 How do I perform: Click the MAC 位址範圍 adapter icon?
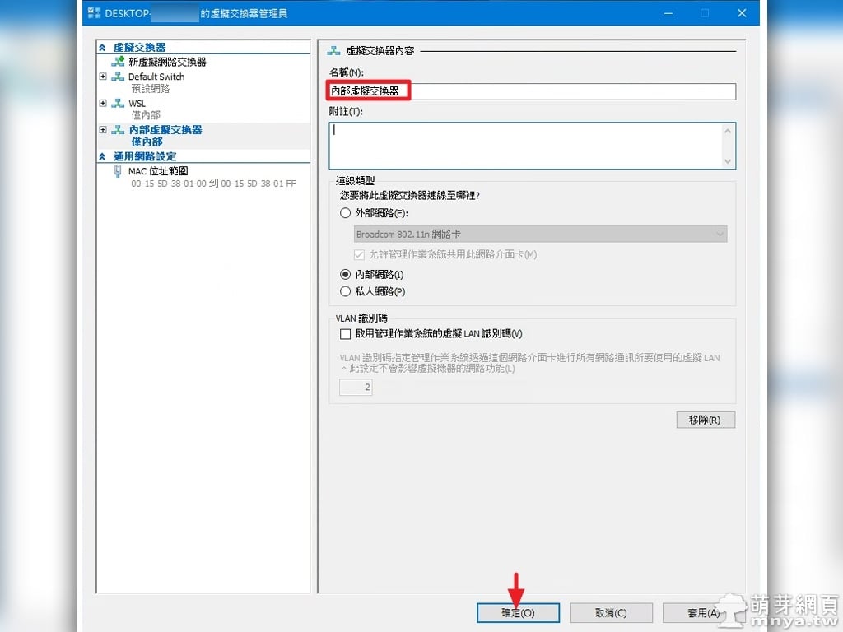(118, 171)
